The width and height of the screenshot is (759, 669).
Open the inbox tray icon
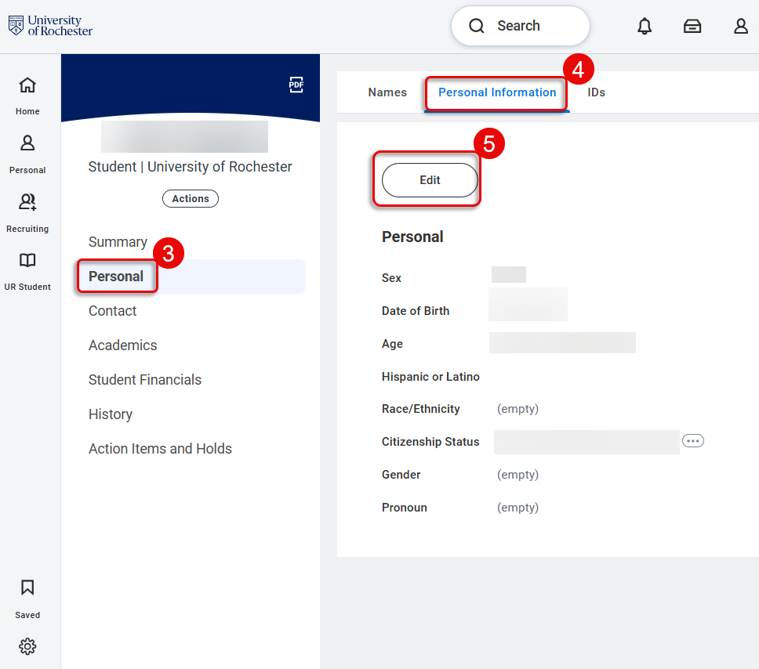pos(692,26)
